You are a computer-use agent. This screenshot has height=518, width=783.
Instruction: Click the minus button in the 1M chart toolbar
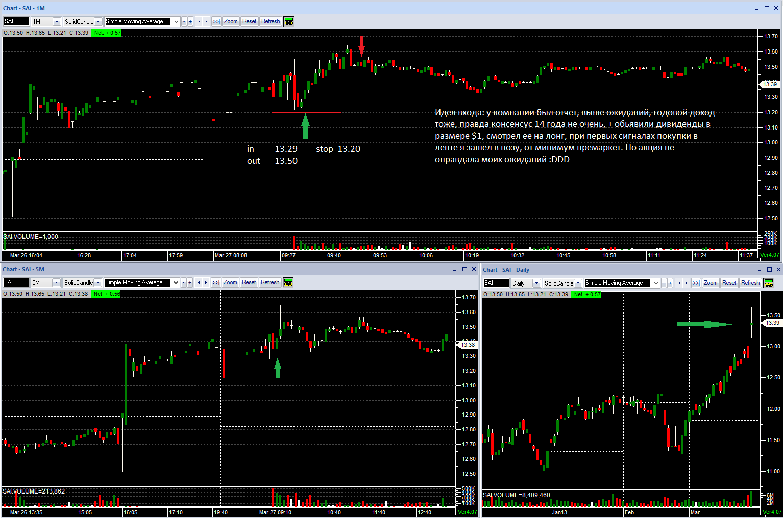pyautogui.click(x=184, y=21)
